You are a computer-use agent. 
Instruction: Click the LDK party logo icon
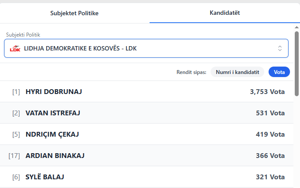coord(15,48)
